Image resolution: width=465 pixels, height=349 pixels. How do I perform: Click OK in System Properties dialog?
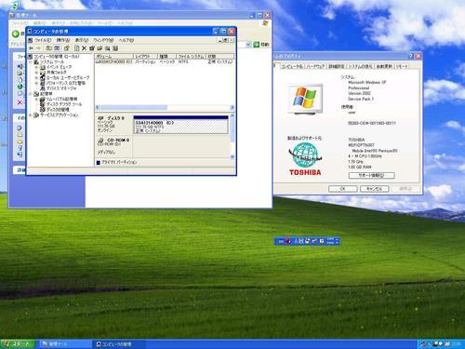[343, 189]
